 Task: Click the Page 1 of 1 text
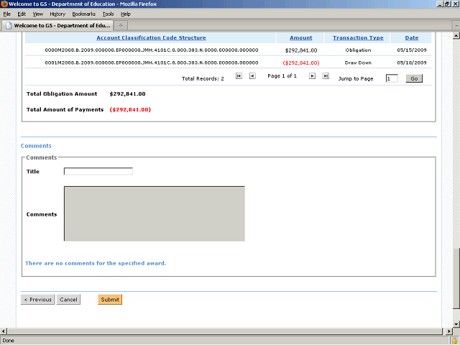pos(282,76)
